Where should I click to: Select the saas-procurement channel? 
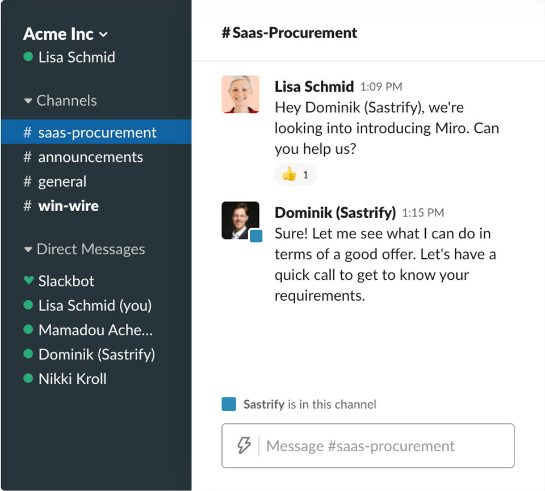(97, 133)
